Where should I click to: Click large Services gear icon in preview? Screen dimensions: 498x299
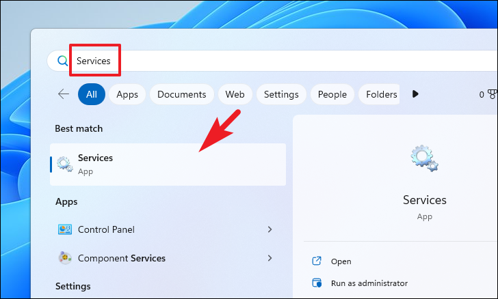pos(424,158)
